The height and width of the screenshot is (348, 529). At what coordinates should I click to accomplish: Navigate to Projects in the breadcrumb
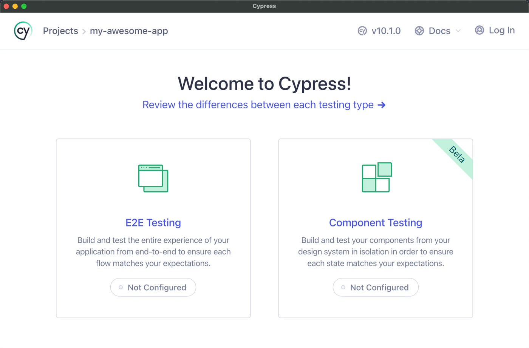point(60,31)
